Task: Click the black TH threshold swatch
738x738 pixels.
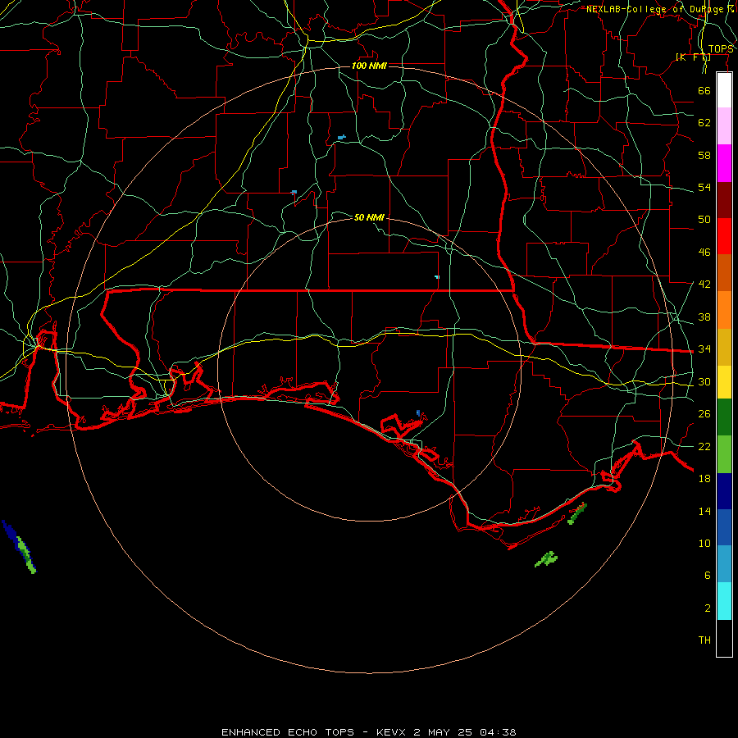Action: tap(724, 638)
